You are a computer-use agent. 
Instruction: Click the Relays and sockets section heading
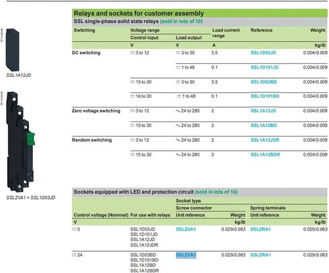click(139, 13)
